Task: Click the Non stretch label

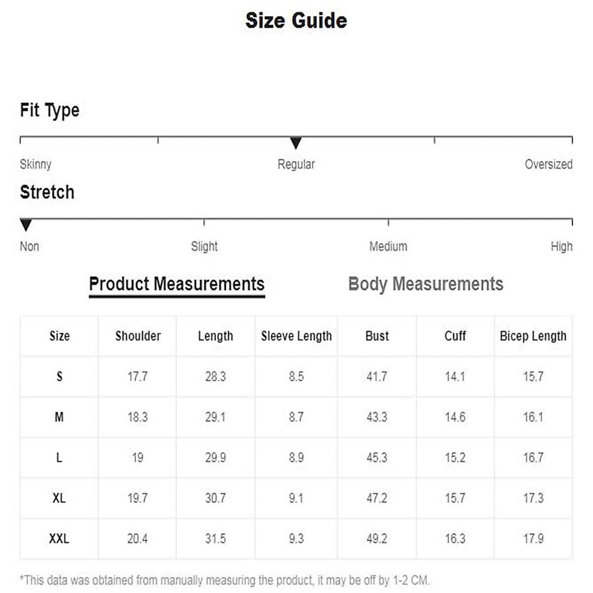Action: click(x=29, y=246)
